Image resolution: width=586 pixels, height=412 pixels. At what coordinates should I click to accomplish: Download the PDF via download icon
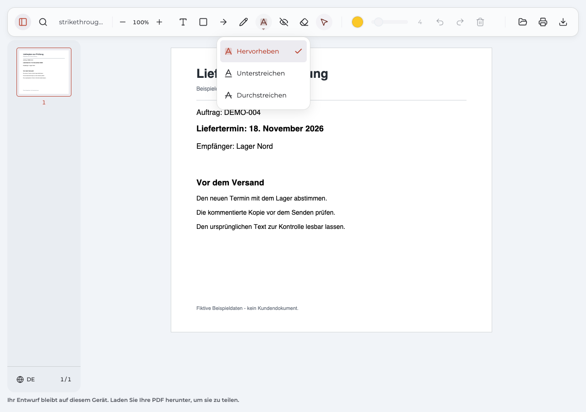(x=563, y=22)
